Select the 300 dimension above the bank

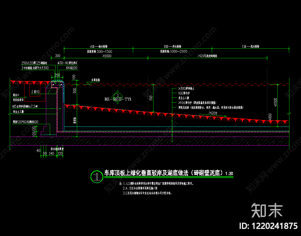[58, 56]
